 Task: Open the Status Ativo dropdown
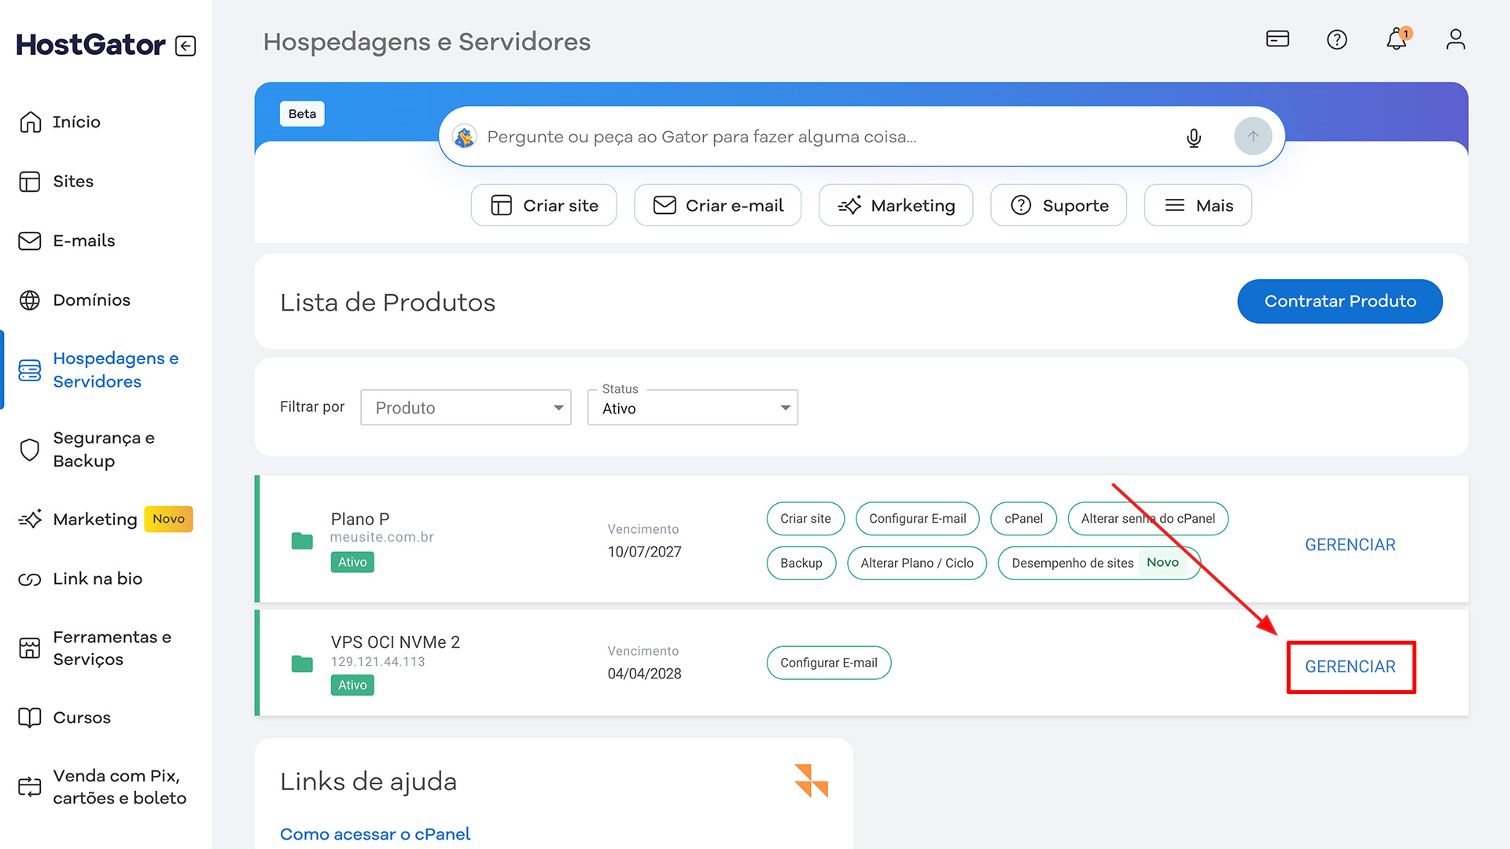pos(692,407)
